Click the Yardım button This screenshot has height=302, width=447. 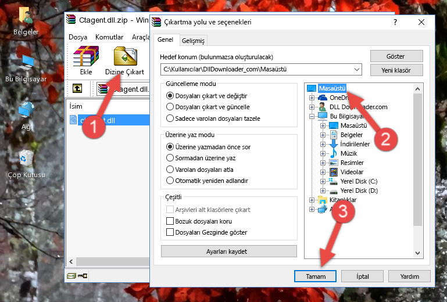pos(409,276)
